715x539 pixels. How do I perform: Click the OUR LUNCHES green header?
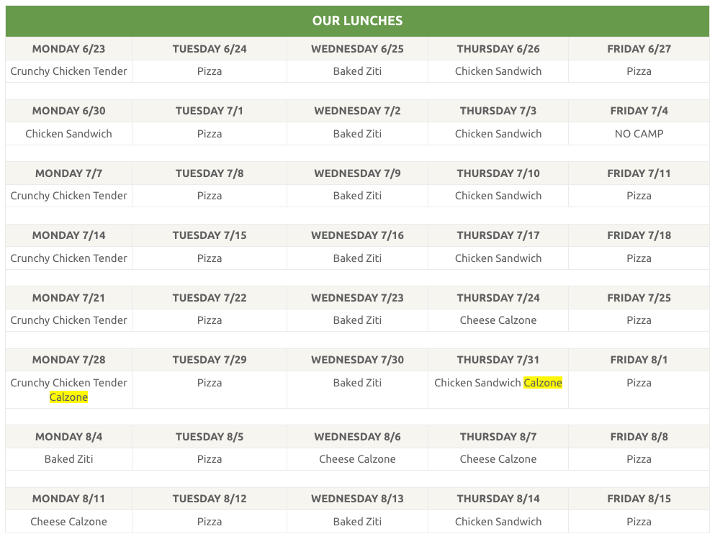coord(357,21)
